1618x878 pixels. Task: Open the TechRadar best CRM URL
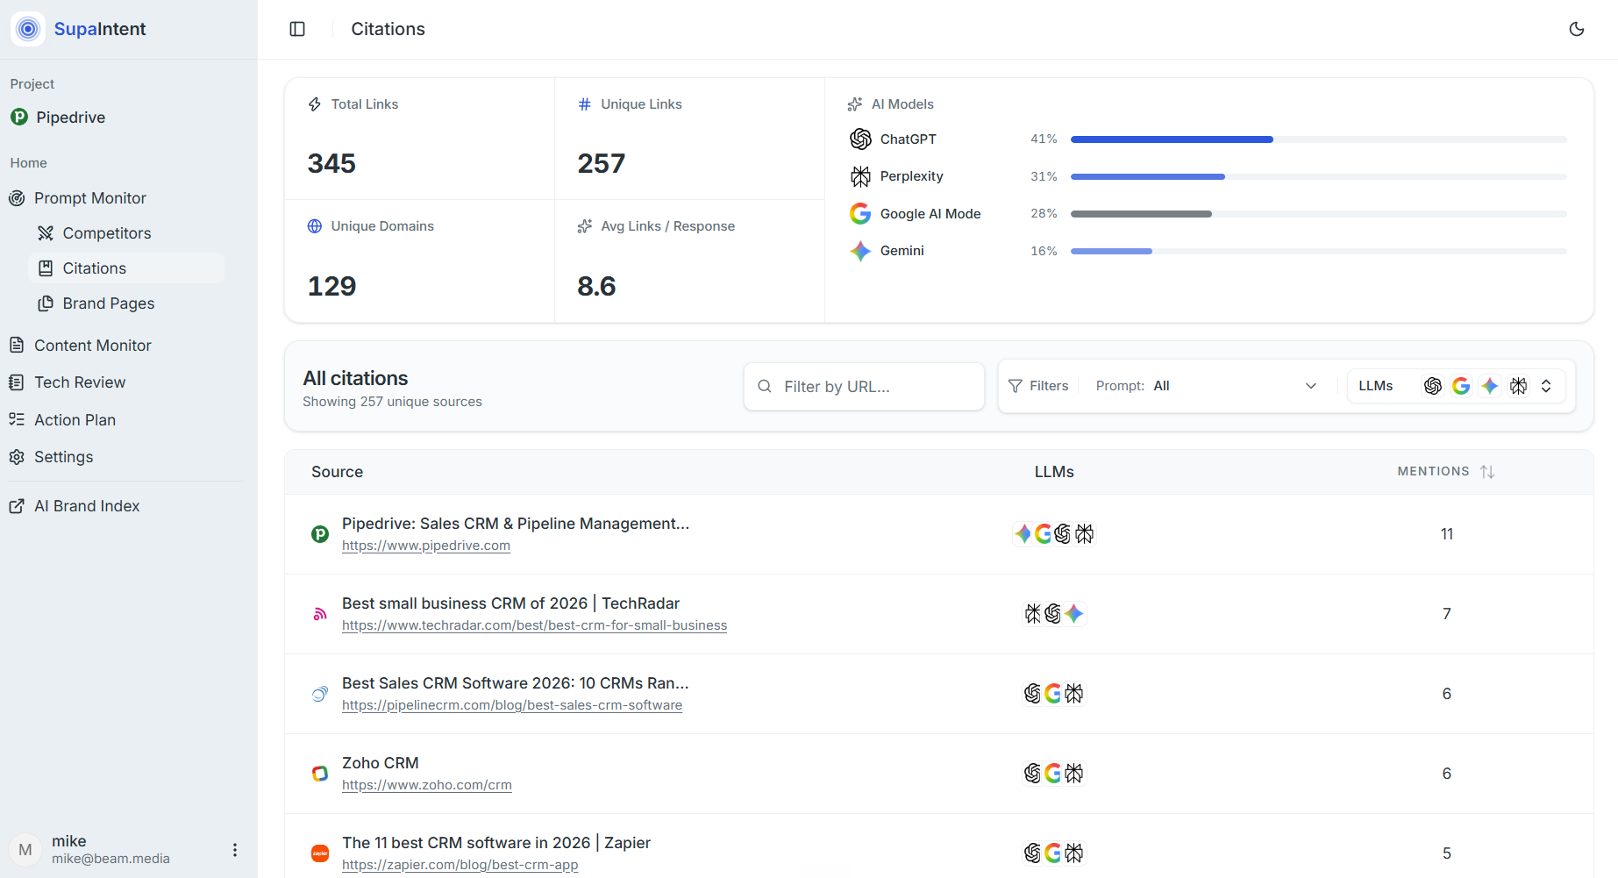click(535, 625)
